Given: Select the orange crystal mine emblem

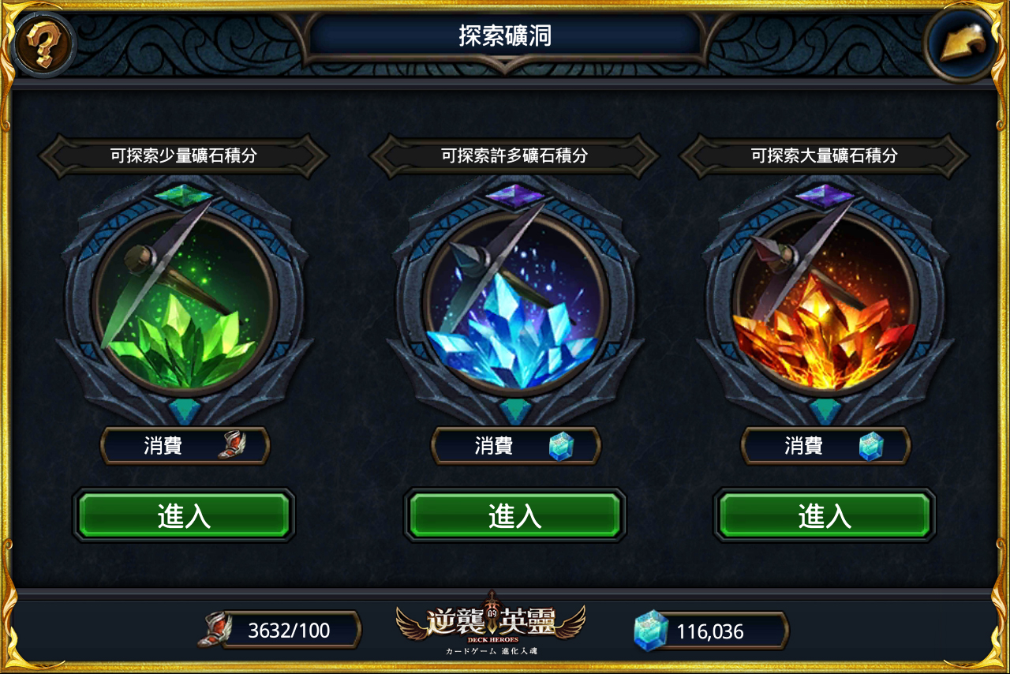Looking at the screenshot, I should click(825, 302).
